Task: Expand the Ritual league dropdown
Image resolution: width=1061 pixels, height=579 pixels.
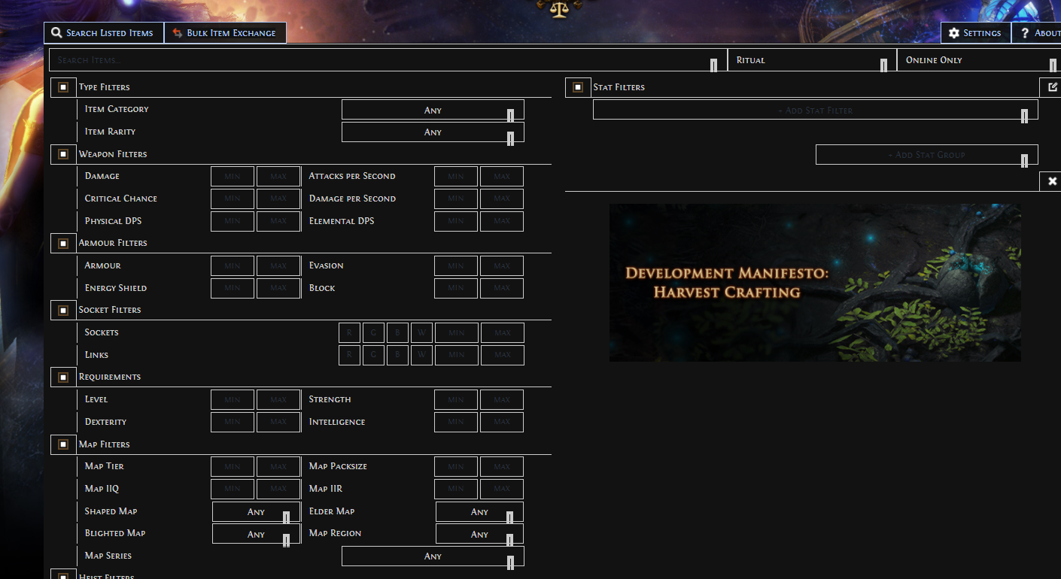Action: (811, 60)
